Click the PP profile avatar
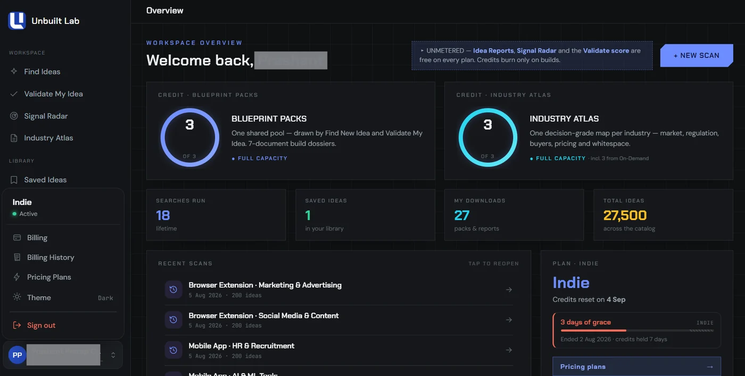This screenshot has width=745, height=376. click(x=17, y=355)
